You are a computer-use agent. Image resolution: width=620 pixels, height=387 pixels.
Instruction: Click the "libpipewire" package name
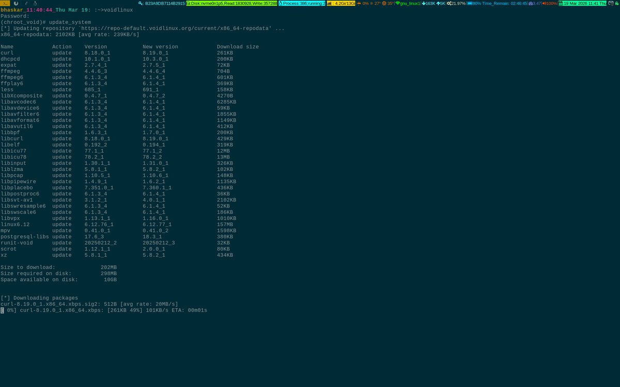[x=19, y=183]
